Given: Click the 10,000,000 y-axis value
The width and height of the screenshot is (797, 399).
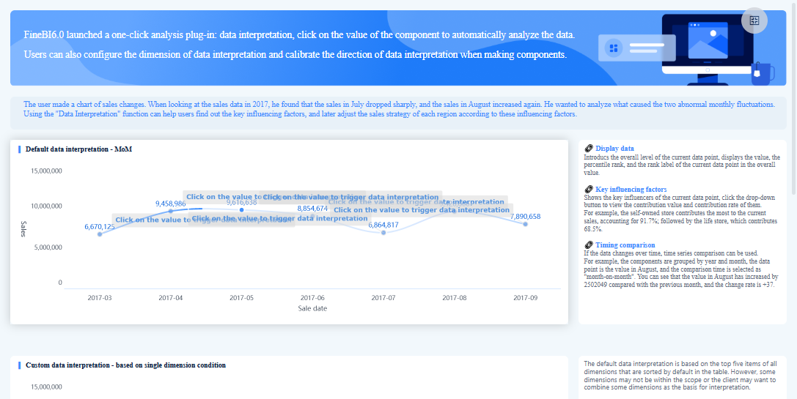Looking at the screenshot, I should (47, 206).
